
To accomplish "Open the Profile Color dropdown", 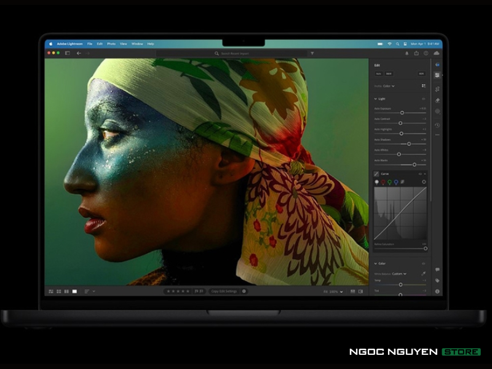I will coord(389,86).
